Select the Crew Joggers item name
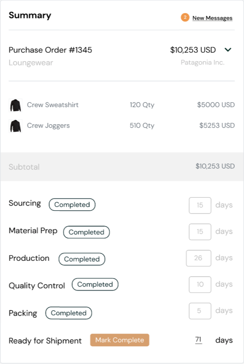This screenshot has height=364, width=244. tap(48, 126)
